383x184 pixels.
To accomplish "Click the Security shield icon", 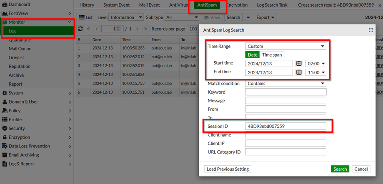I will [5, 128].
